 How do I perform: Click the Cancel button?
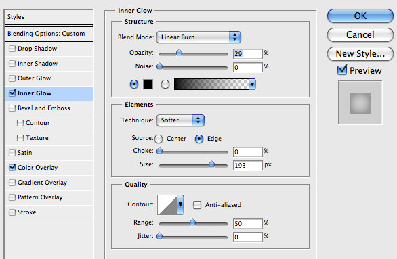[360, 35]
